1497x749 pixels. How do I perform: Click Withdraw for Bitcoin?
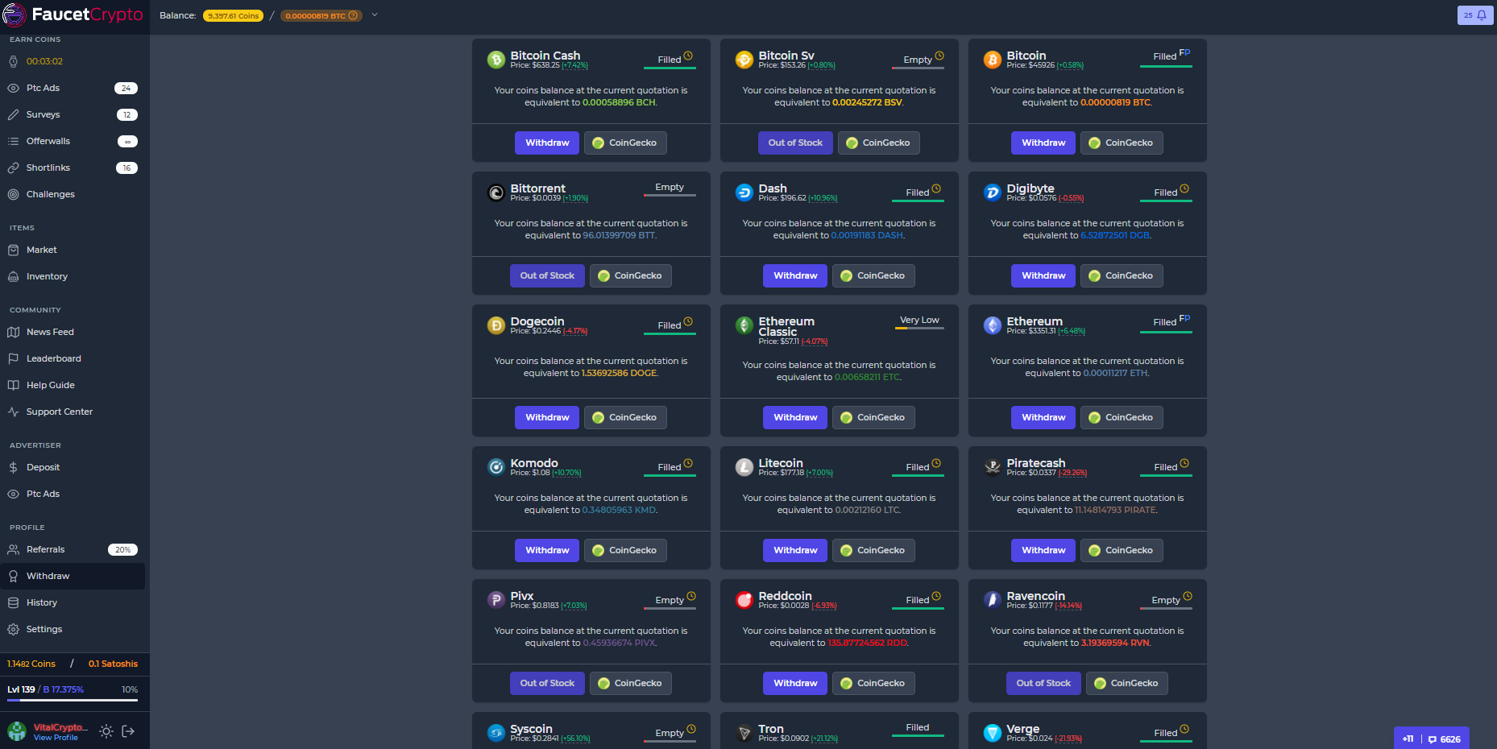(1043, 143)
